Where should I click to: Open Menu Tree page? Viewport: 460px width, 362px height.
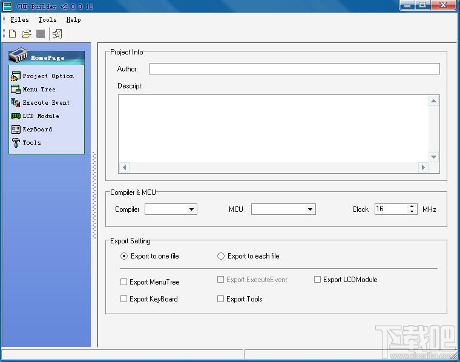point(39,89)
